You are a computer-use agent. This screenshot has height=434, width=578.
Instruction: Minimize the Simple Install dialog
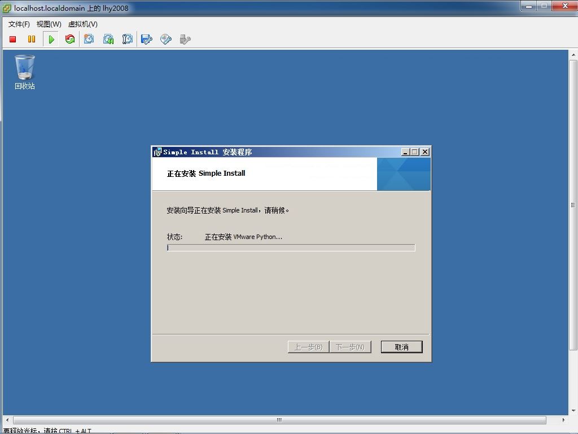coord(405,151)
